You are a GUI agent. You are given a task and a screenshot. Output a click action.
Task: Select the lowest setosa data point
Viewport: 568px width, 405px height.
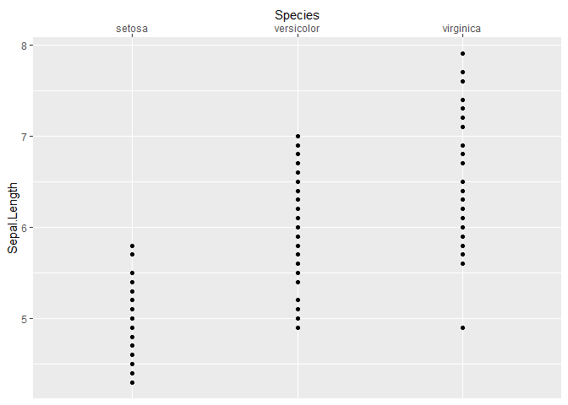pyautogui.click(x=132, y=382)
